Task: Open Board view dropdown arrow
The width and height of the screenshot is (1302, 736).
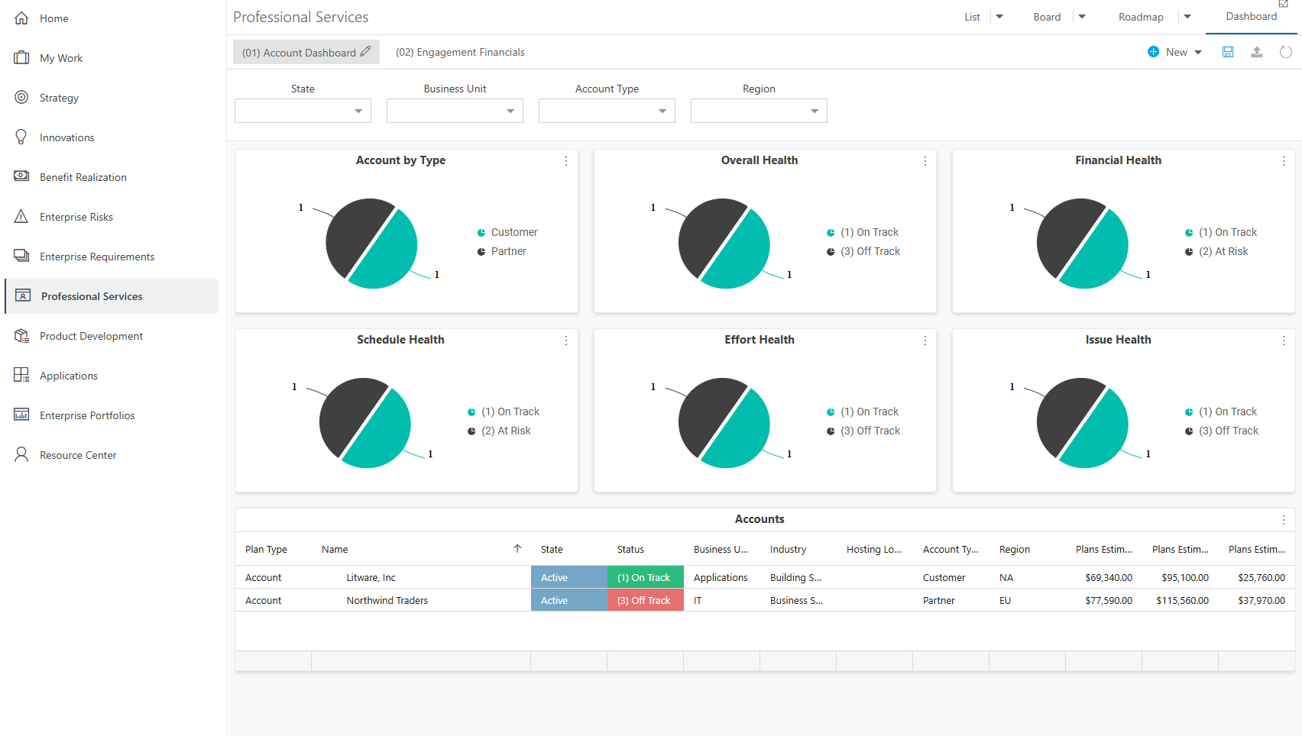Action: point(1082,17)
